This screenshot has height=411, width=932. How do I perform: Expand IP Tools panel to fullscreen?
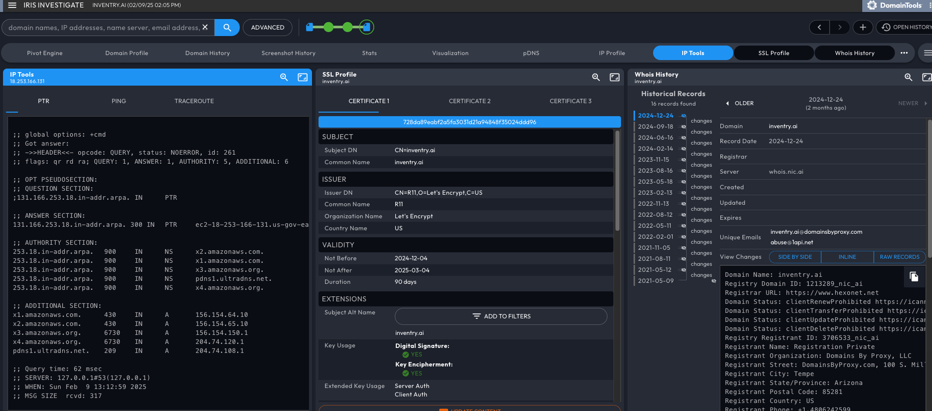302,77
